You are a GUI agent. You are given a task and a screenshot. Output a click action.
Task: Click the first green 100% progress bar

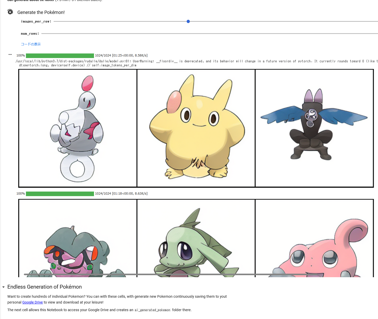[60, 55]
